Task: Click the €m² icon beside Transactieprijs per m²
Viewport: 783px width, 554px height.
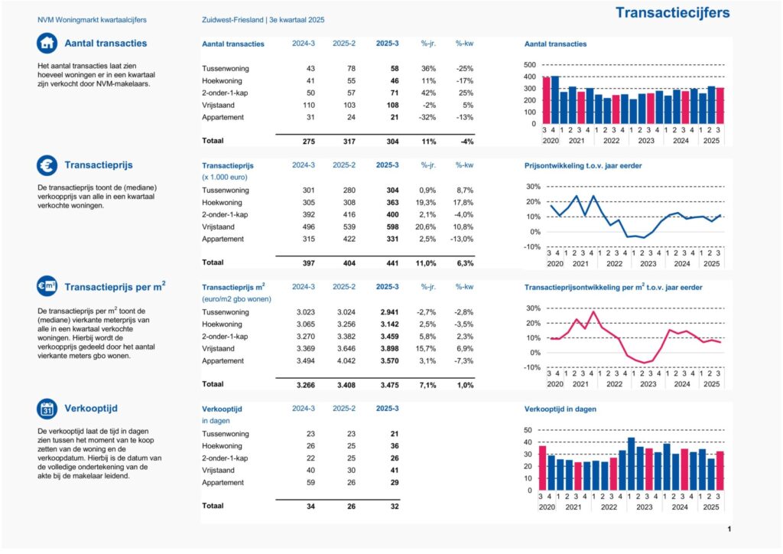Action: [47, 287]
